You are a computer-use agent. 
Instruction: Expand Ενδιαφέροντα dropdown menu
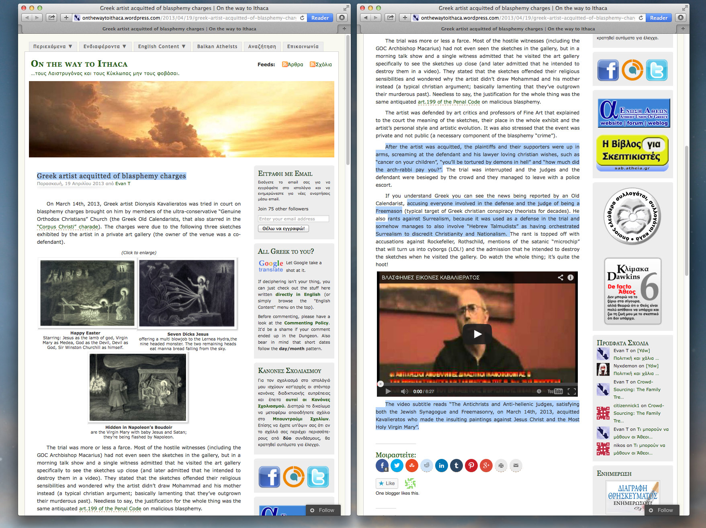105,47
